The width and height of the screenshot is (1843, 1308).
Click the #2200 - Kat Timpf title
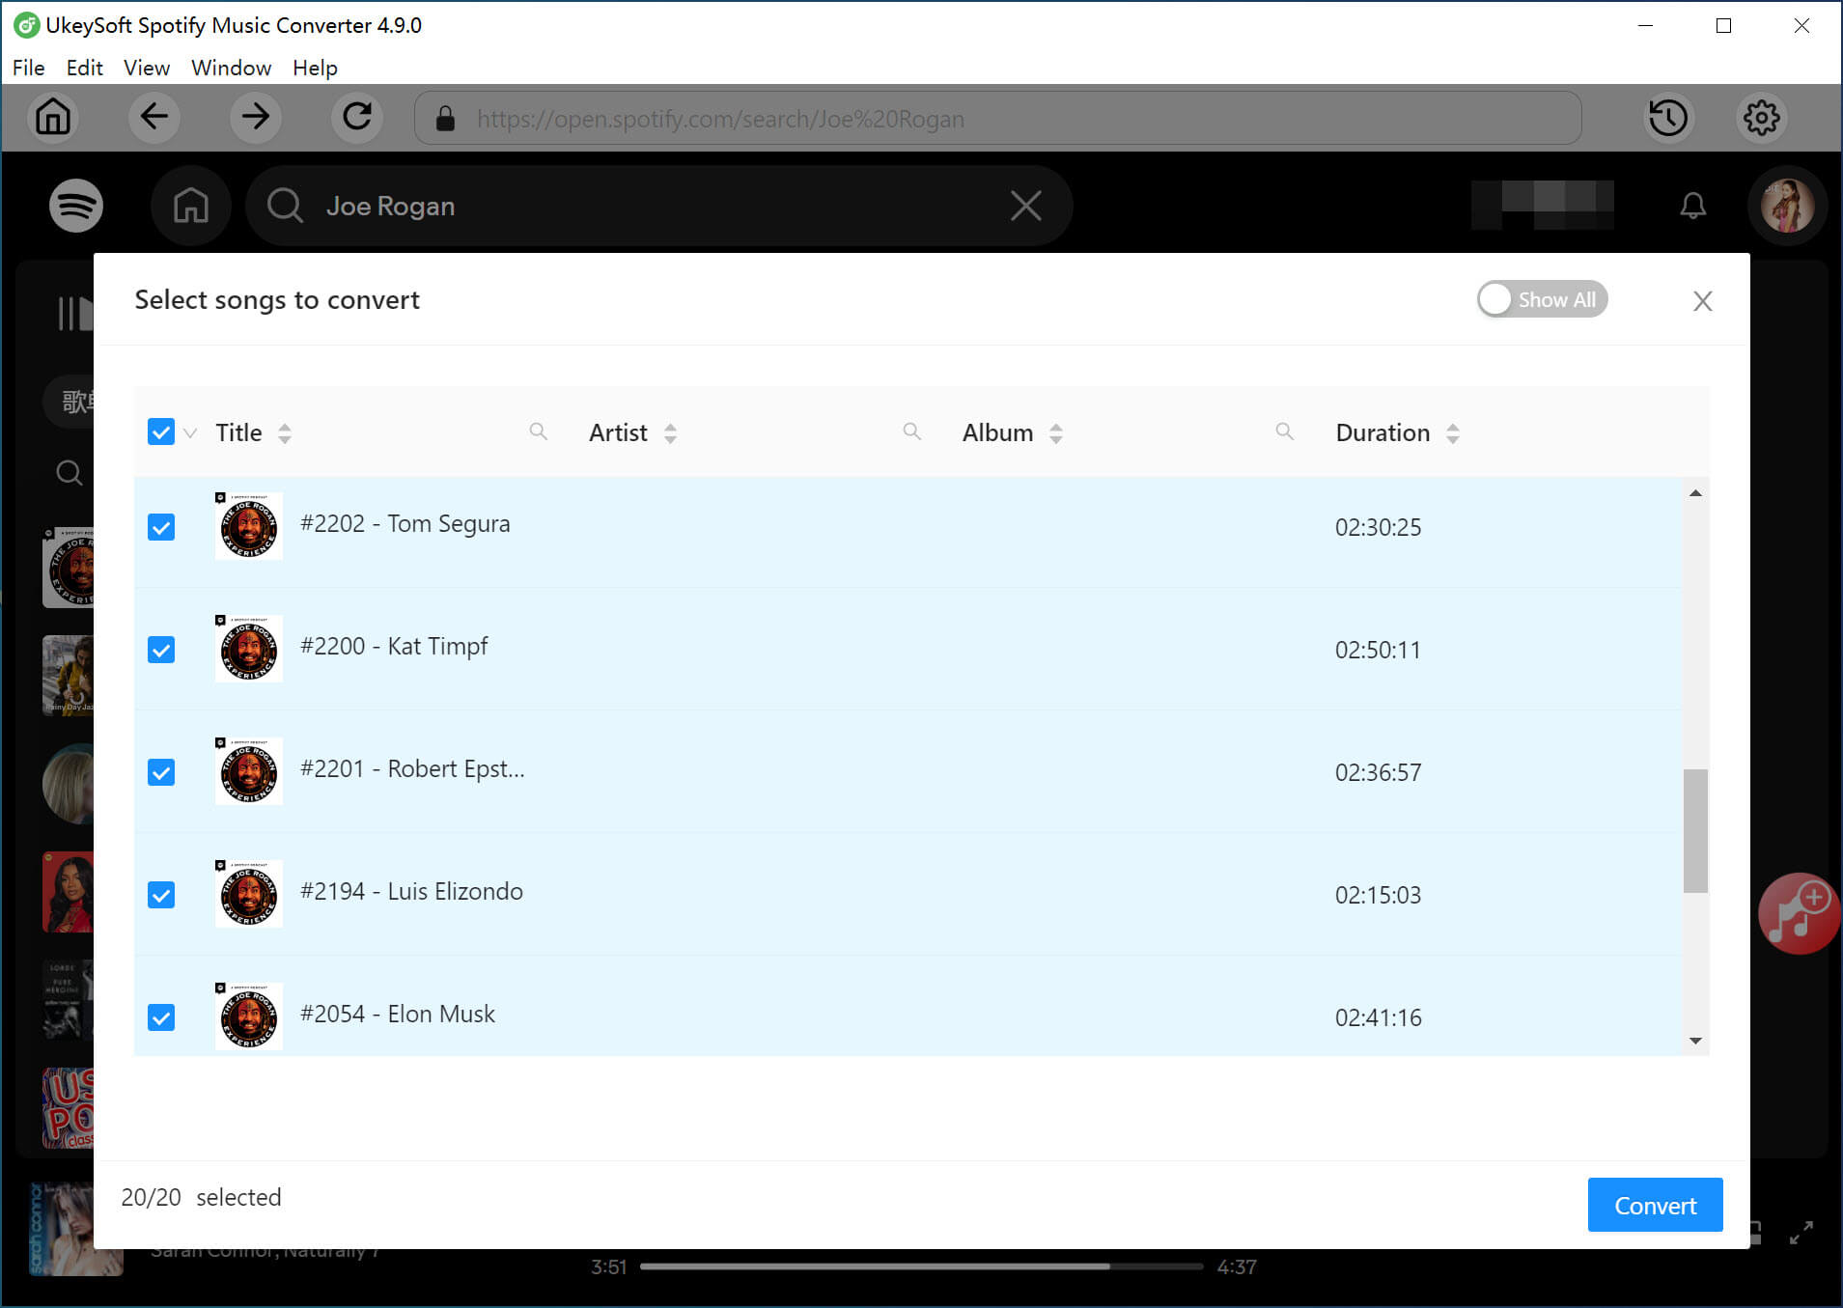[394, 646]
